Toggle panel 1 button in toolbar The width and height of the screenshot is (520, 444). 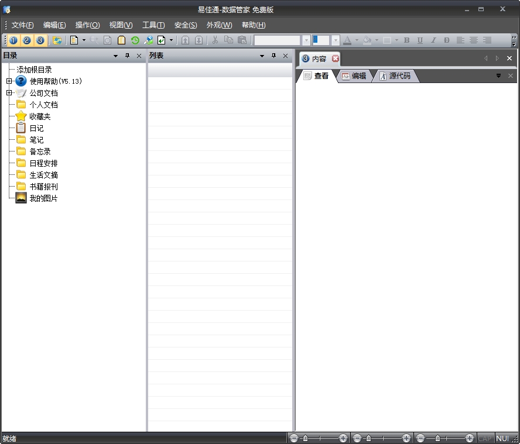coord(13,40)
